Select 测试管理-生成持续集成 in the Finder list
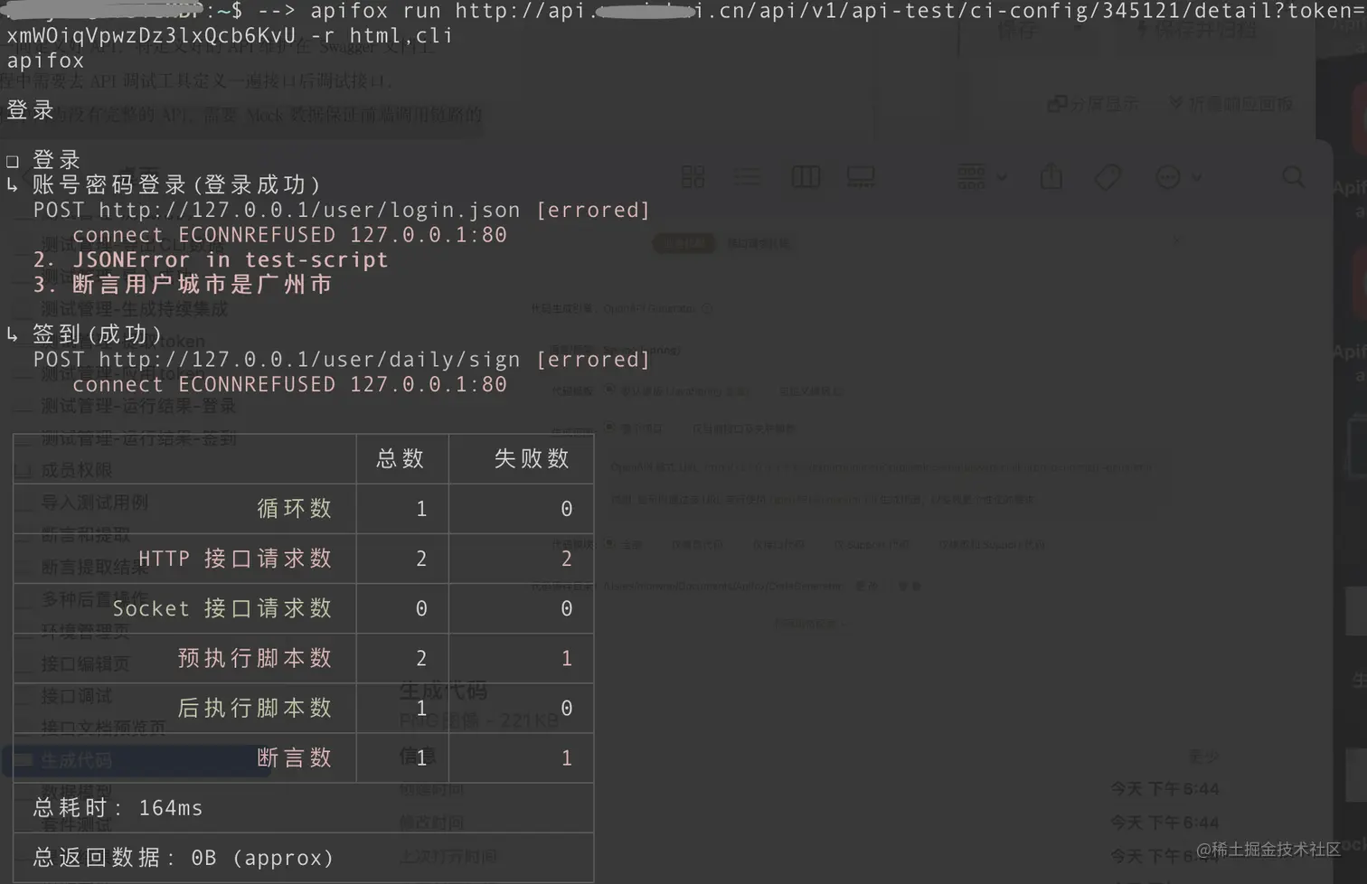 click(134, 309)
